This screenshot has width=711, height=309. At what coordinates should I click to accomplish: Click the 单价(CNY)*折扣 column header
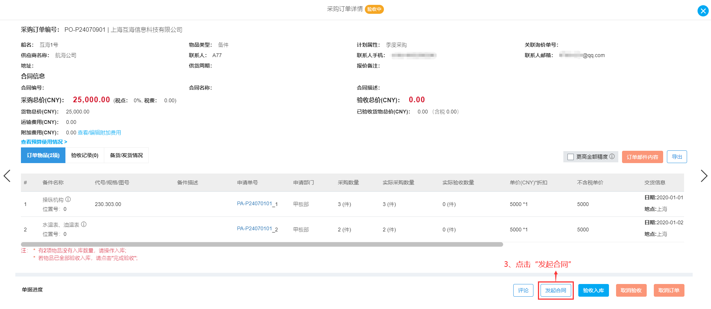[x=529, y=182]
